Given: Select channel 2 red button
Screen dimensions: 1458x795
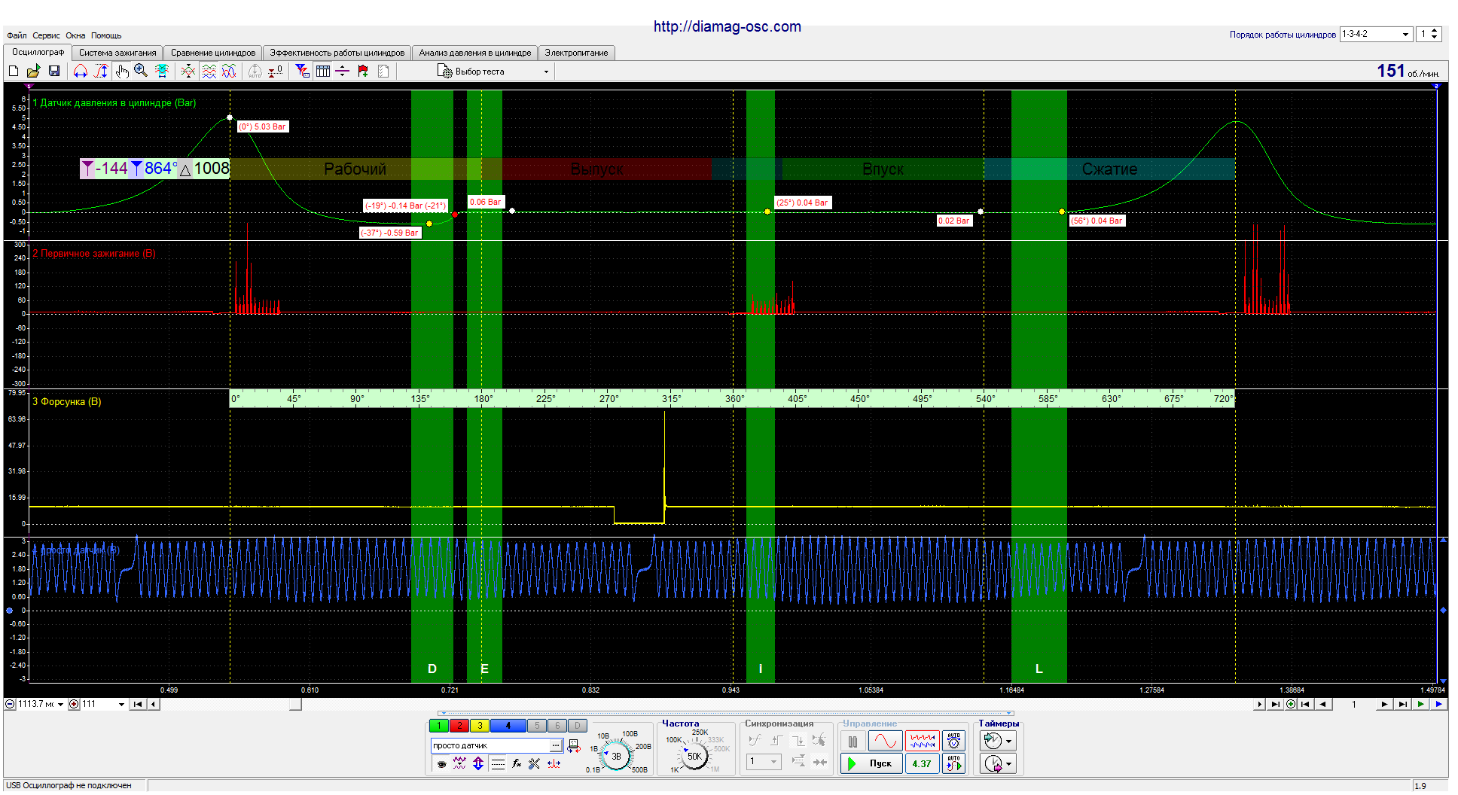Looking at the screenshot, I should (x=459, y=726).
